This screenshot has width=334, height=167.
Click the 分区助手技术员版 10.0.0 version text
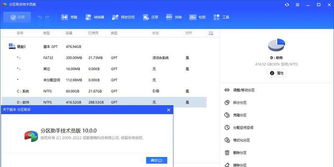[68, 131]
